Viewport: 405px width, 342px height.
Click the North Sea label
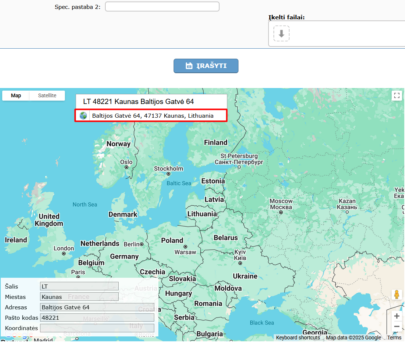click(x=85, y=204)
